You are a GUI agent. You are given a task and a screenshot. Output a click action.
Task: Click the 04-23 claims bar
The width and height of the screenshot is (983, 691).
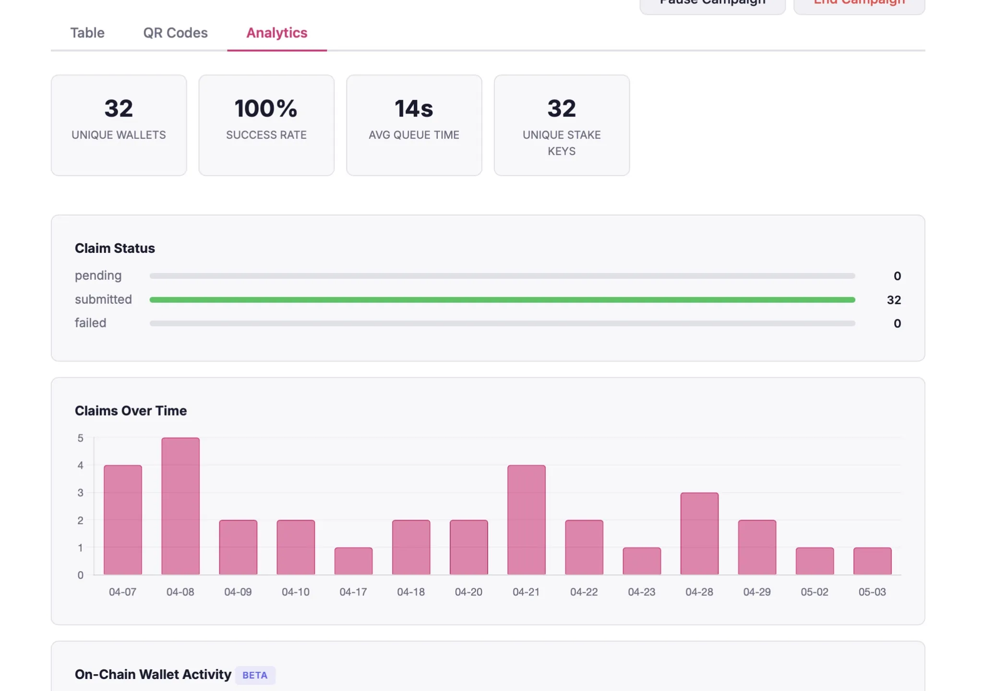[x=642, y=561]
